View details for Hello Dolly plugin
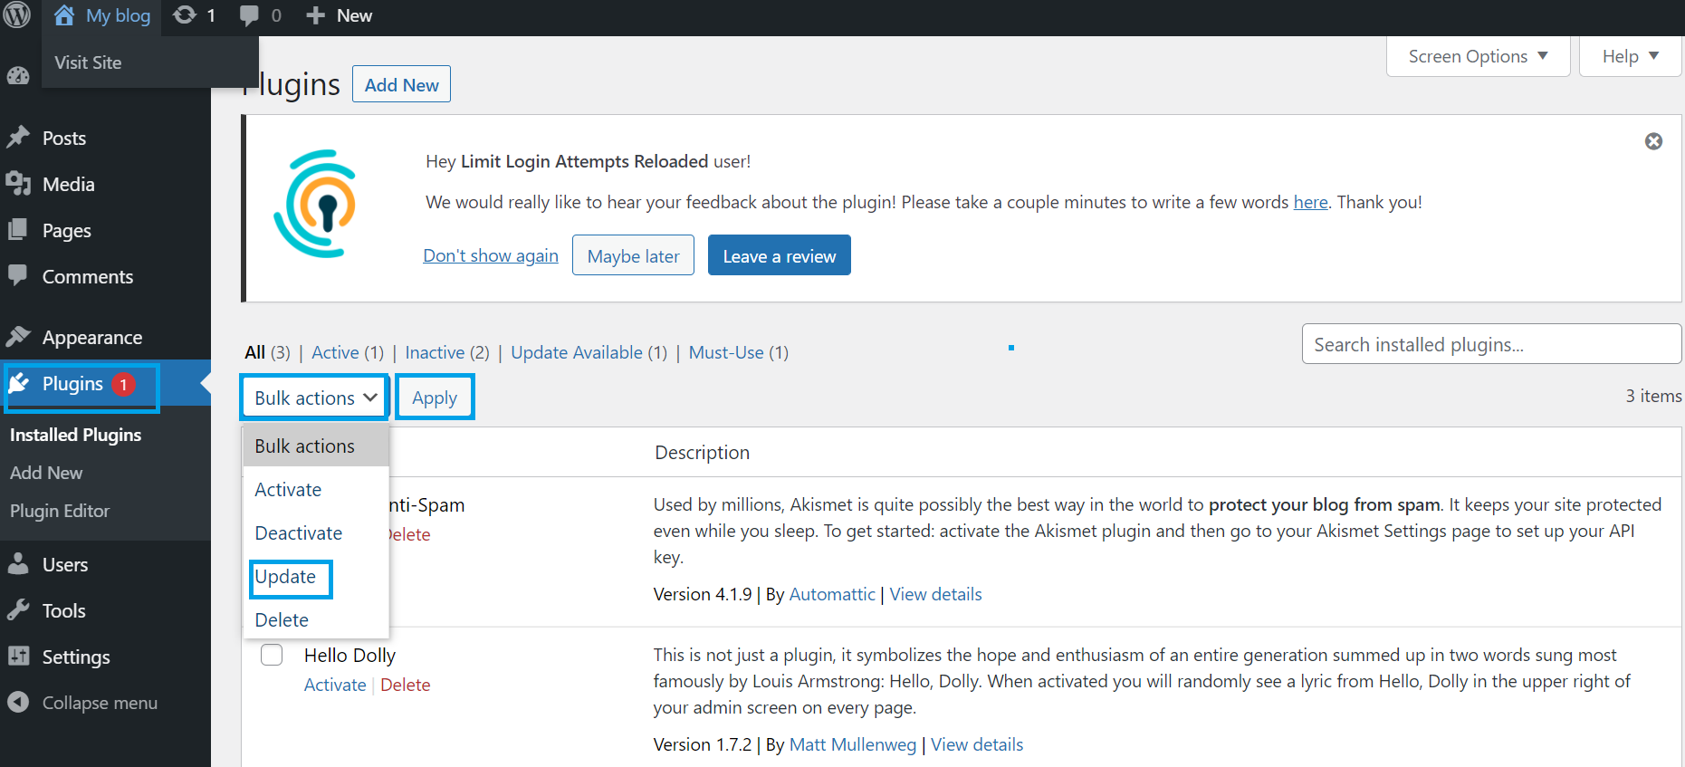 977,744
